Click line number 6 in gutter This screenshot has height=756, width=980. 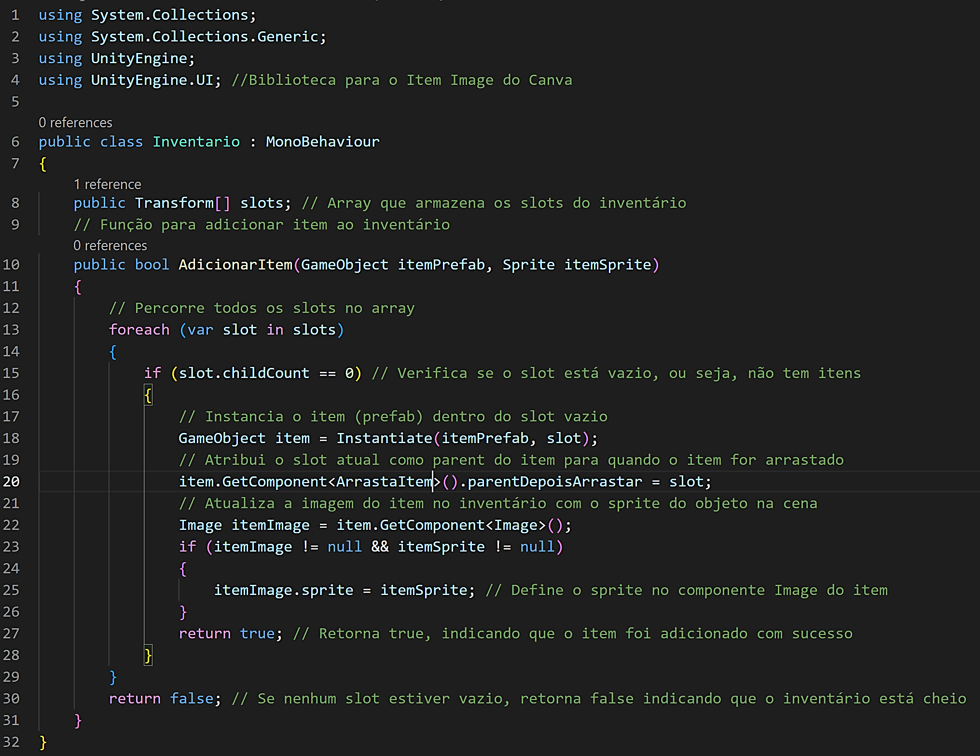coord(15,142)
